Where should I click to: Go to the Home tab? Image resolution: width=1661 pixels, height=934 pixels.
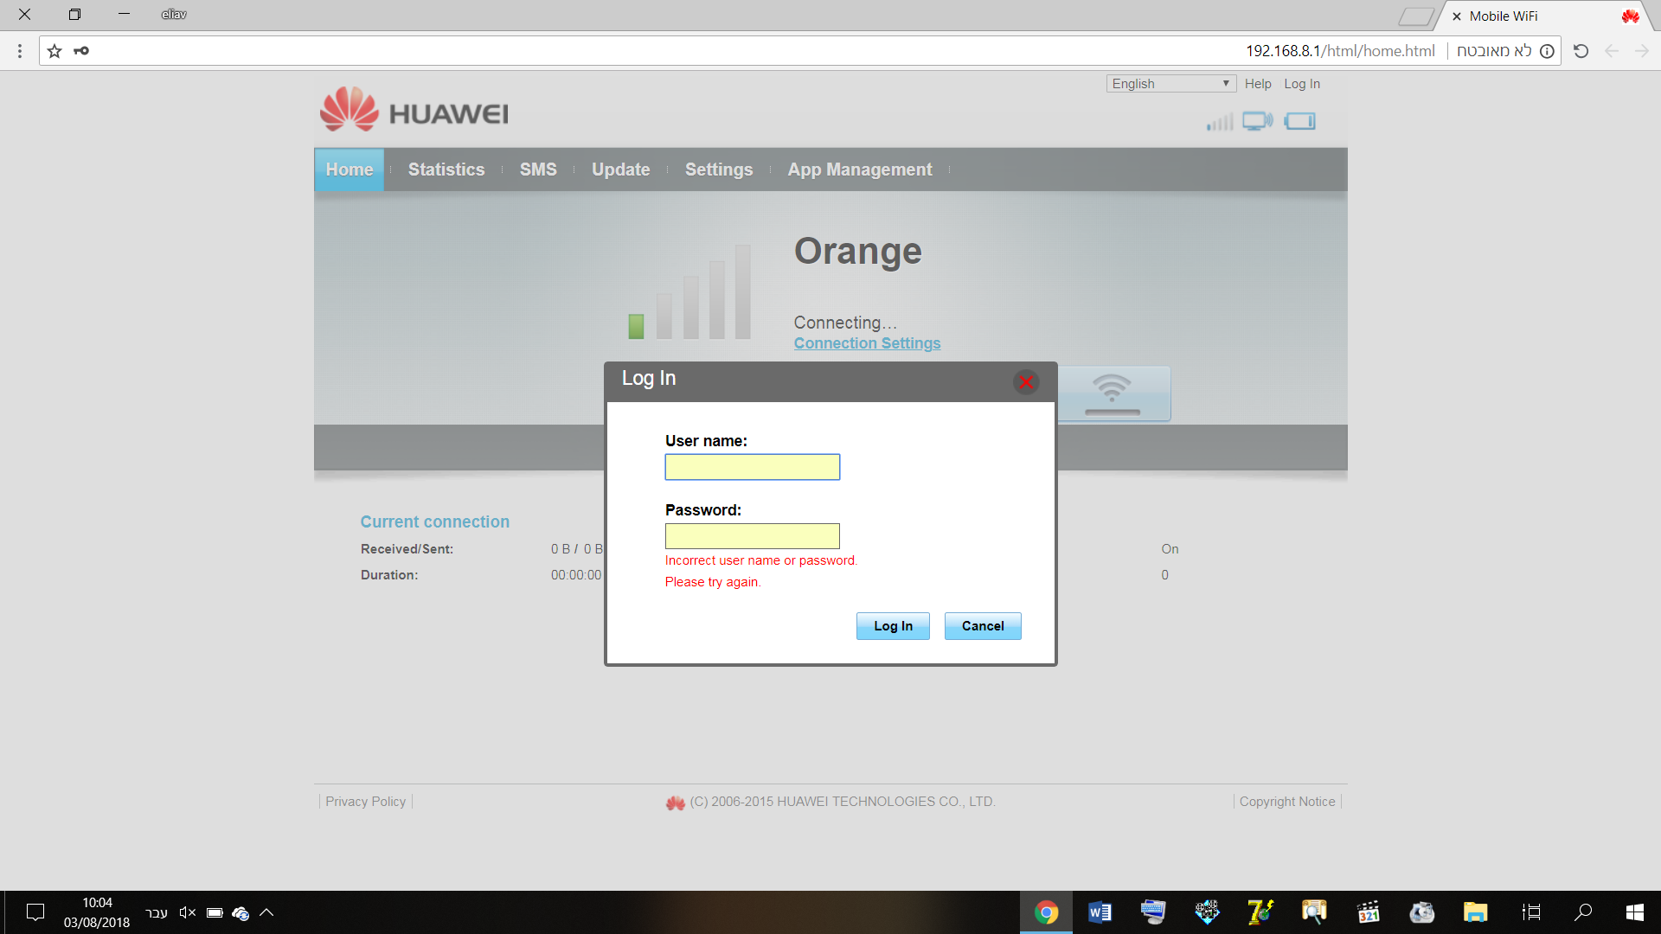[x=350, y=170]
